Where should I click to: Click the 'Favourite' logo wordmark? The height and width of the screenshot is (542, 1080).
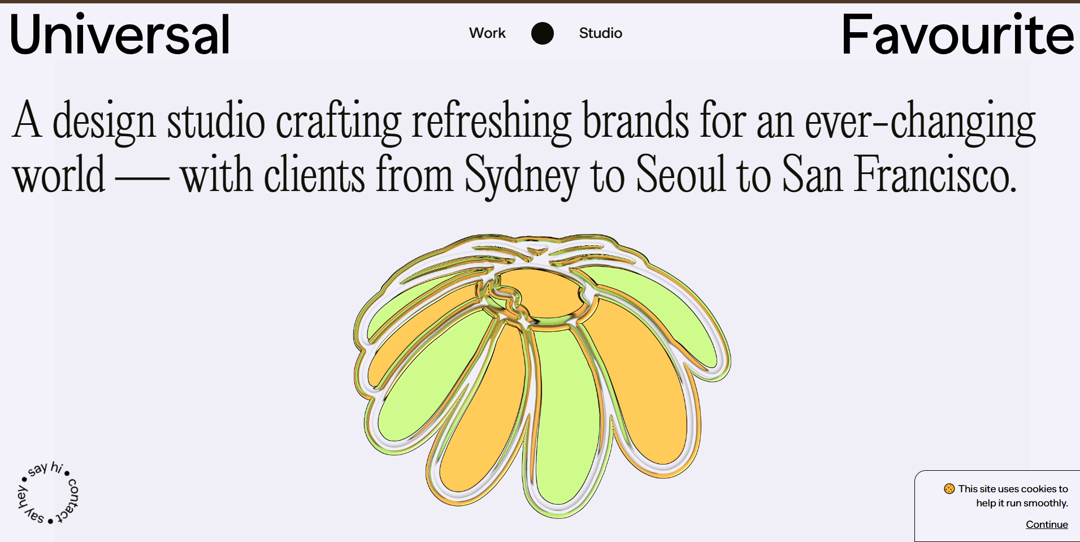957,35
